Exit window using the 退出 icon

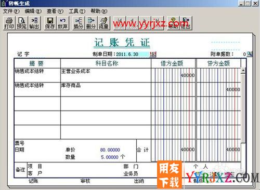pyautogui.click(x=186, y=23)
